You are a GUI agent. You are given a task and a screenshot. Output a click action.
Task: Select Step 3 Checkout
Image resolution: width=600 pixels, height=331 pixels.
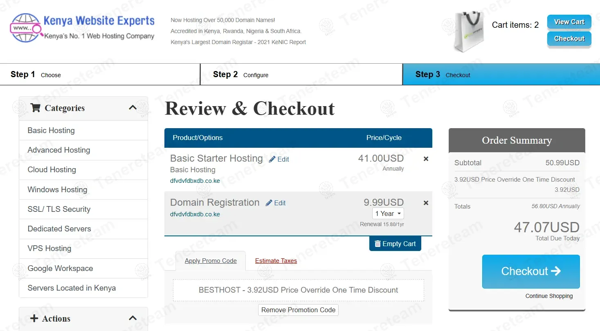click(x=501, y=74)
